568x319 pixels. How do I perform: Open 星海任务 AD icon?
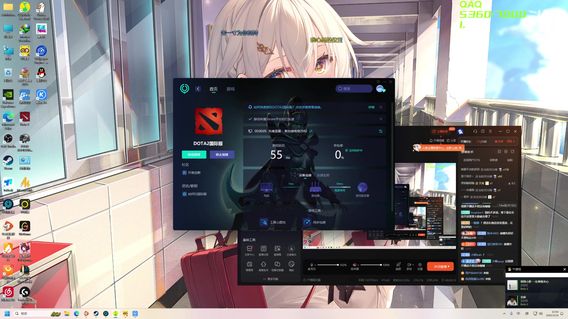tap(263, 250)
